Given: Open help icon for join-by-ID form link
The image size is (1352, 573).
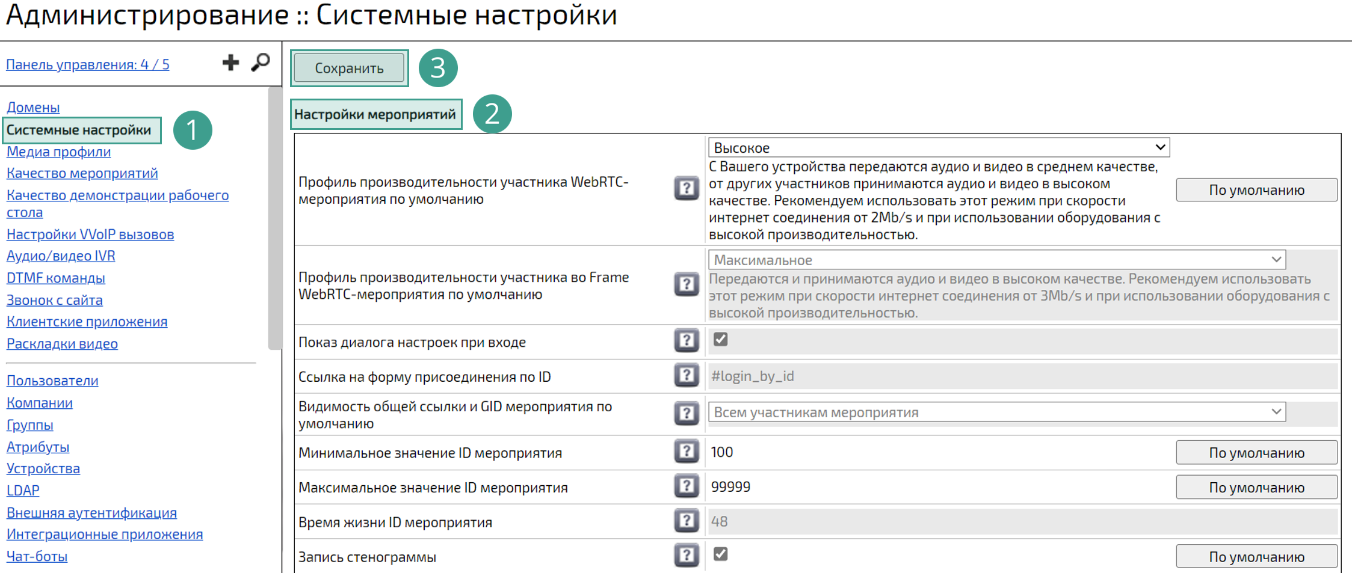Looking at the screenshot, I should [x=686, y=376].
